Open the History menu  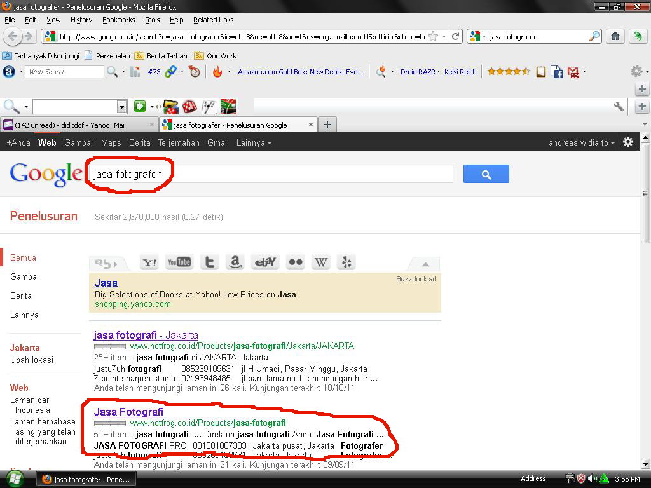click(x=81, y=20)
